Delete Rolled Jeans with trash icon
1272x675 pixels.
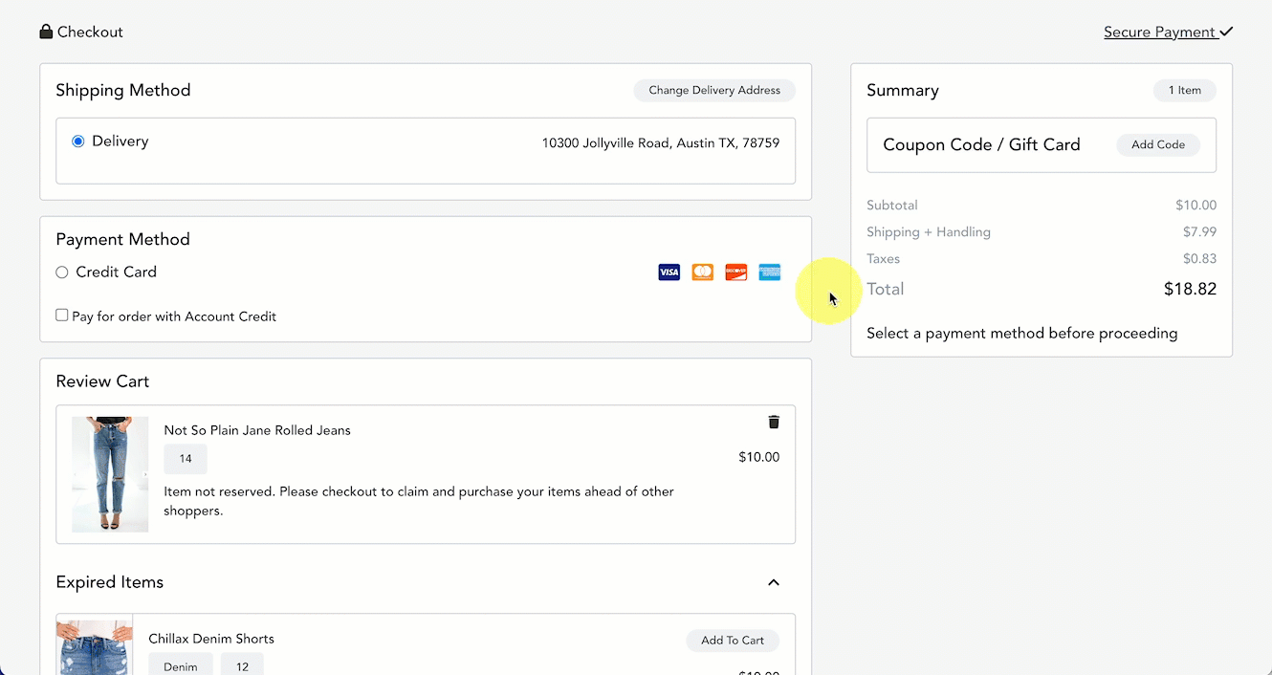pyautogui.click(x=774, y=422)
